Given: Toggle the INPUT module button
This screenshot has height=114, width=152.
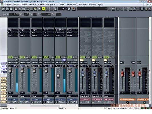Looking at the screenshot, I should (4, 78).
